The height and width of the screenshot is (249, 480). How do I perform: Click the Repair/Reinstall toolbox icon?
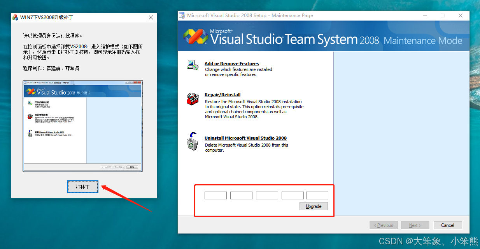(x=193, y=99)
